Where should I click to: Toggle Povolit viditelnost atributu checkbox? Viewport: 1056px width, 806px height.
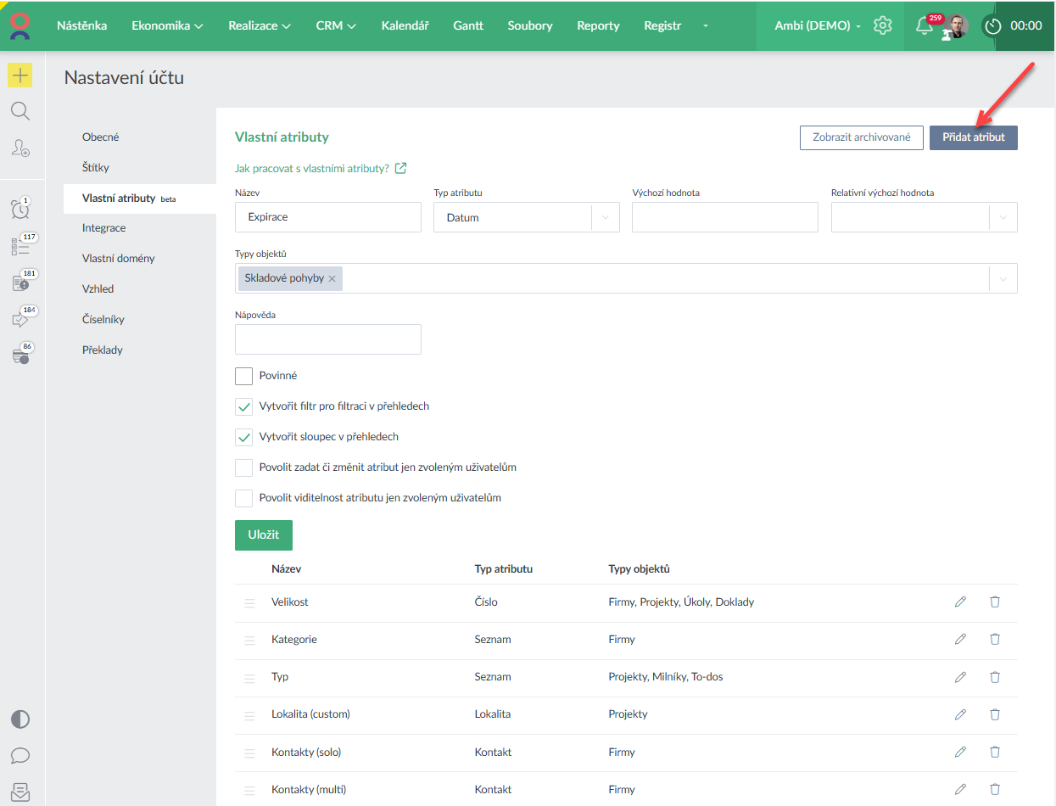244,498
